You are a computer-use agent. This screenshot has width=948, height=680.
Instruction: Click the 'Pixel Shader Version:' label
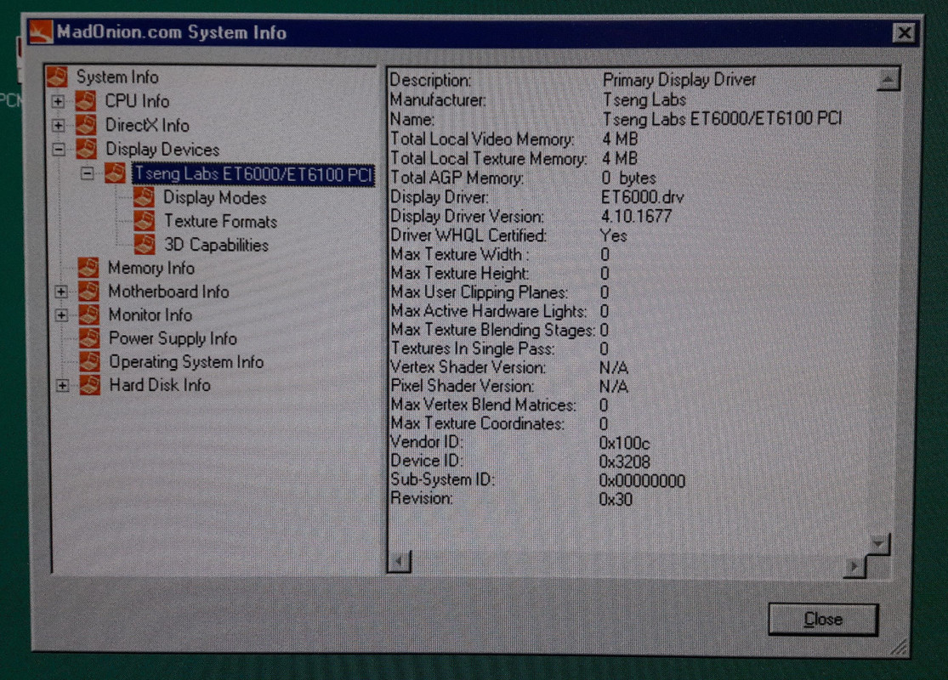pos(463,386)
